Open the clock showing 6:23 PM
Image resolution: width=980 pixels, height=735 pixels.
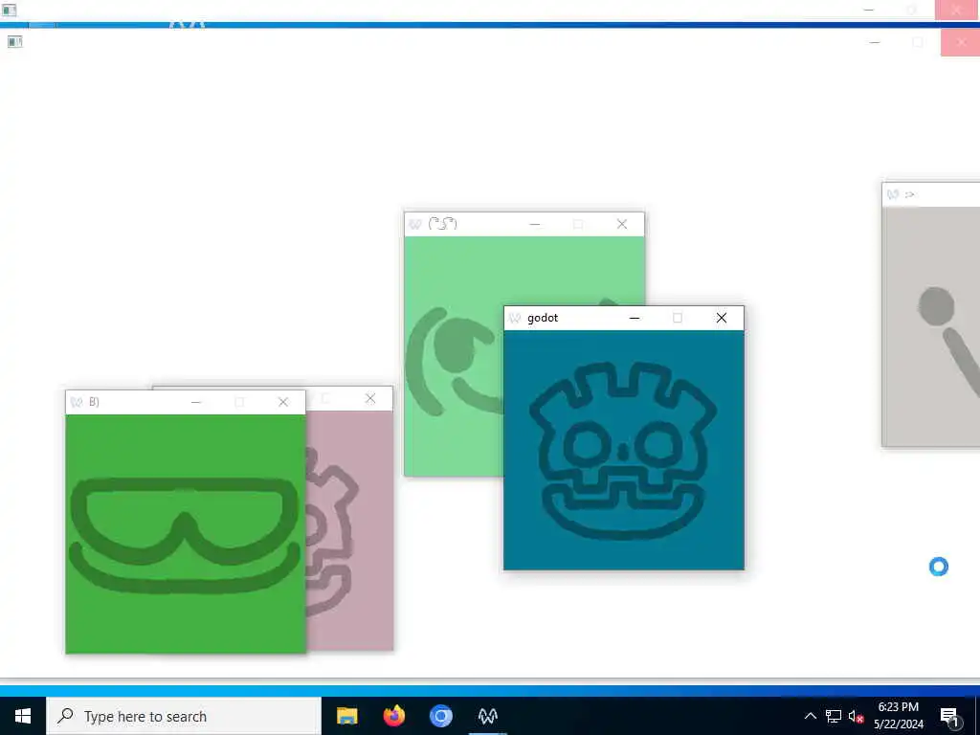(x=898, y=716)
